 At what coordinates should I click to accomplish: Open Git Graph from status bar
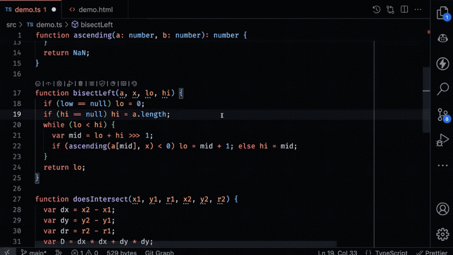point(159,252)
